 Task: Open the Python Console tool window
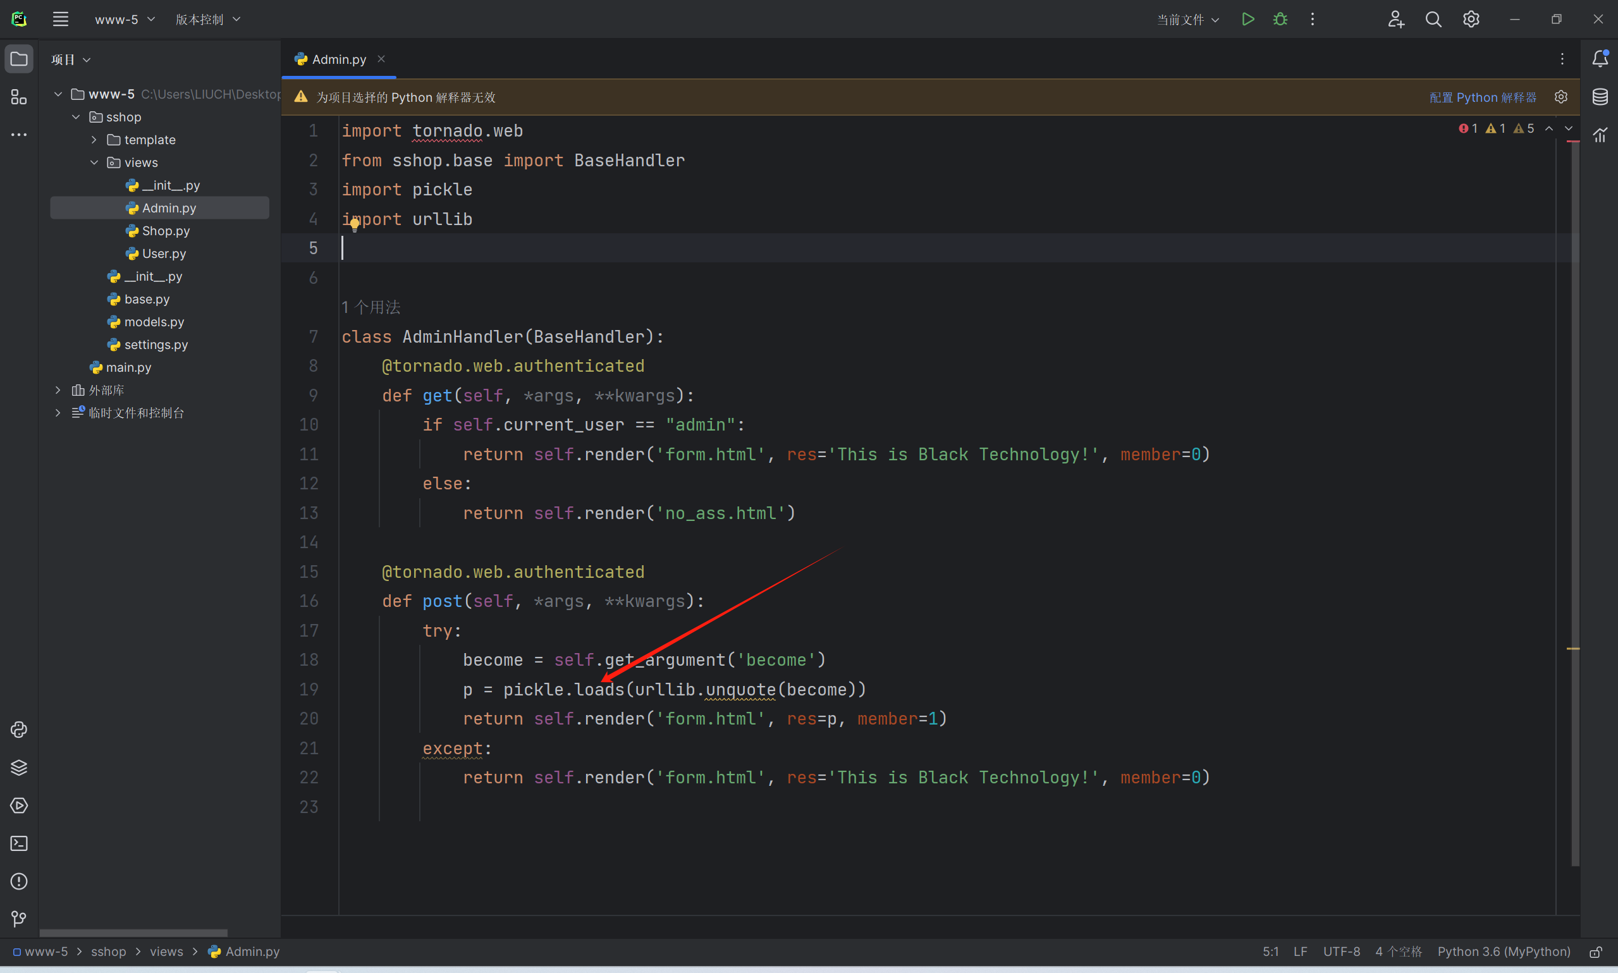coord(19,730)
